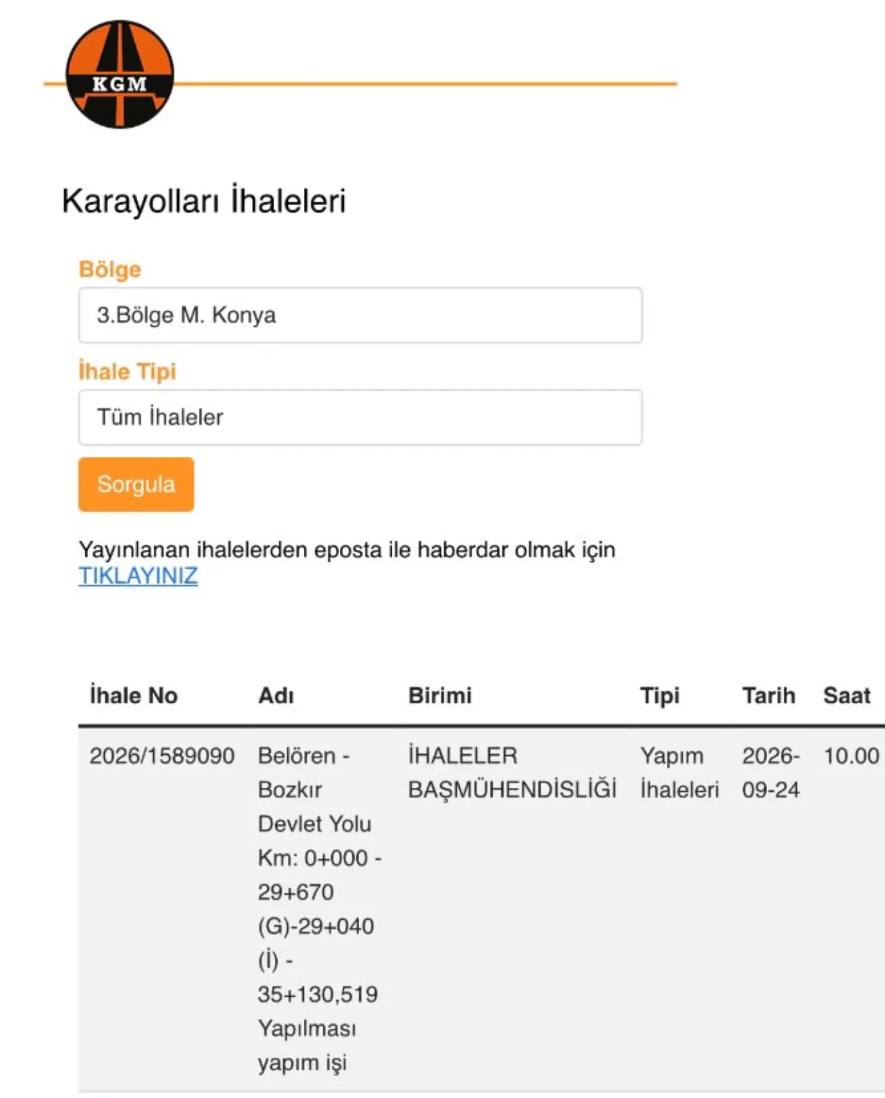885x1098 pixels.
Task: Select the İhale No column header
Action: coord(134,696)
